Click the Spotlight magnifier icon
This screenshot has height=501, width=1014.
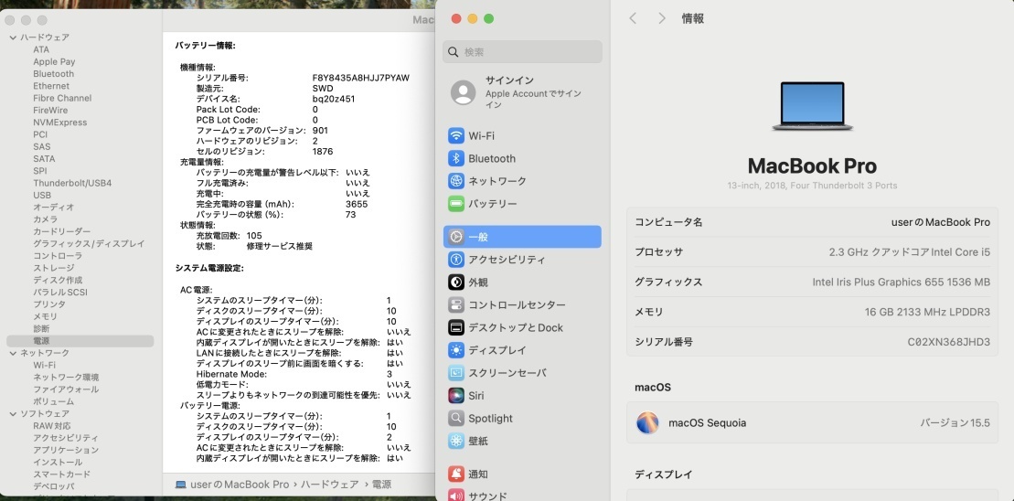point(456,418)
